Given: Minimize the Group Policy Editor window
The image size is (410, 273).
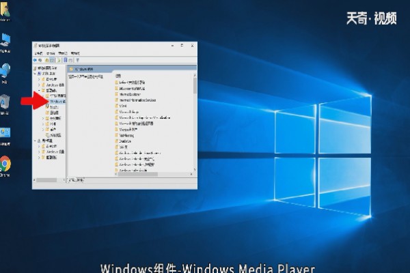Looking at the screenshot, I should click(172, 46).
